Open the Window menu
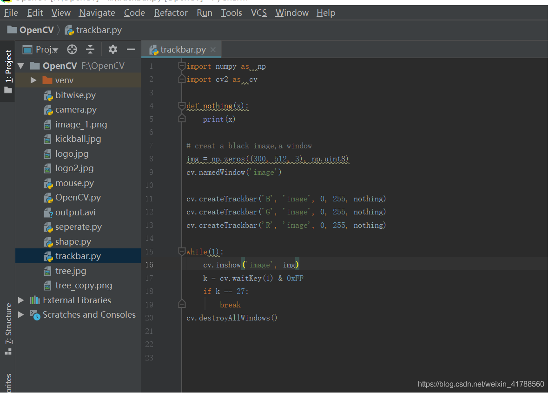549x393 pixels. (292, 13)
